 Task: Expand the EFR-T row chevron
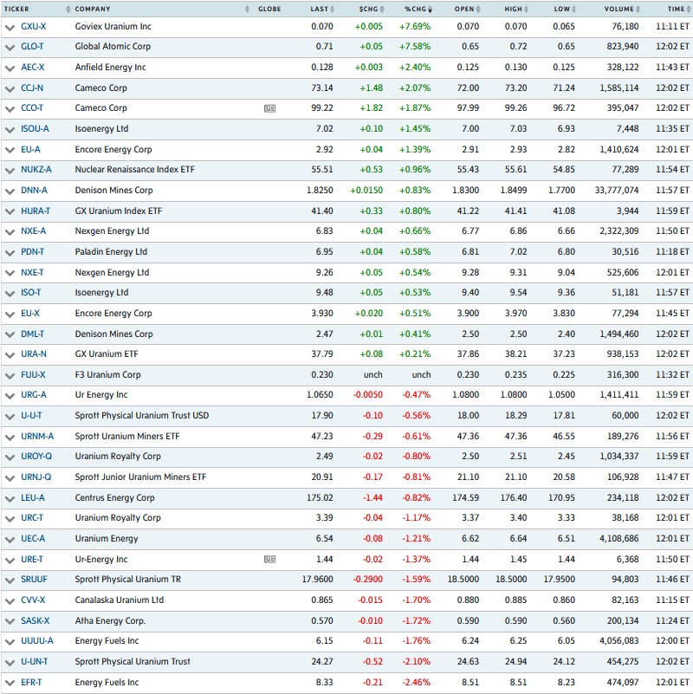click(10, 683)
